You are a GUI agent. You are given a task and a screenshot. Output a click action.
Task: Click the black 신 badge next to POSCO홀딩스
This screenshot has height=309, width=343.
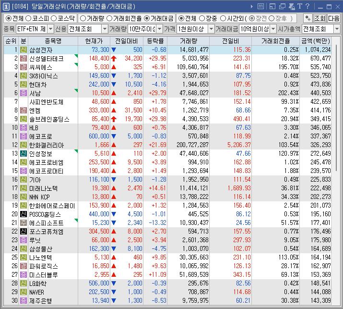point(24,214)
